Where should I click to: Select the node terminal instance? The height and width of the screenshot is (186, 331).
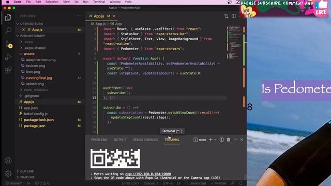pyautogui.click(x=200, y=139)
